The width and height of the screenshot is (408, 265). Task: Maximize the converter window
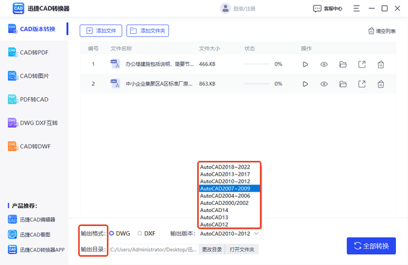384,8
